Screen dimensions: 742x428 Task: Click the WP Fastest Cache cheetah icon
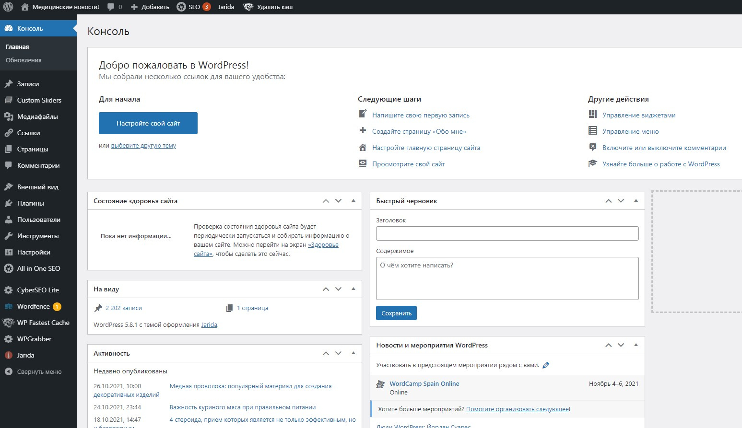pyautogui.click(x=9, y=323)
